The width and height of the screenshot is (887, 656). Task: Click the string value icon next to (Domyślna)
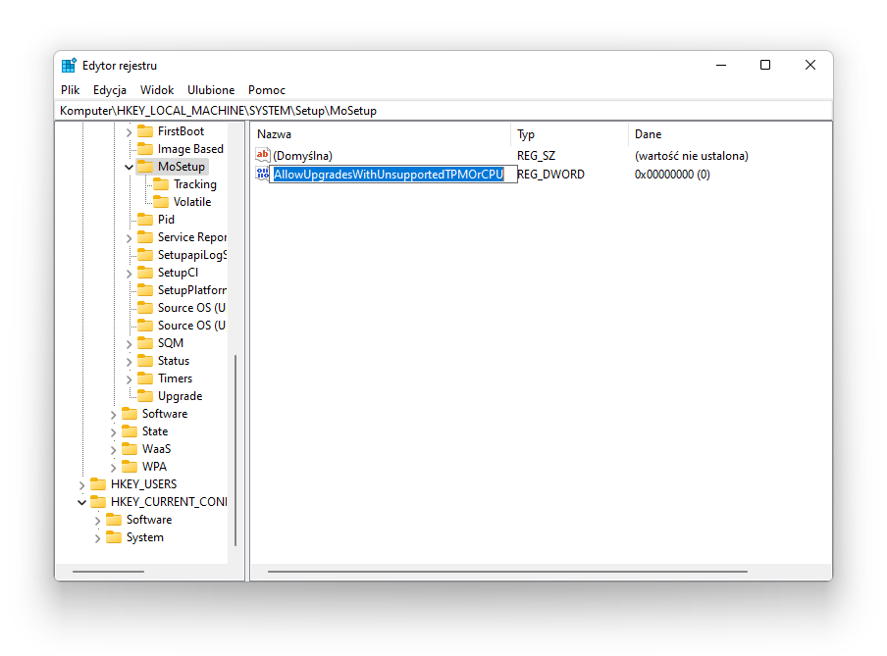point(263,155)
